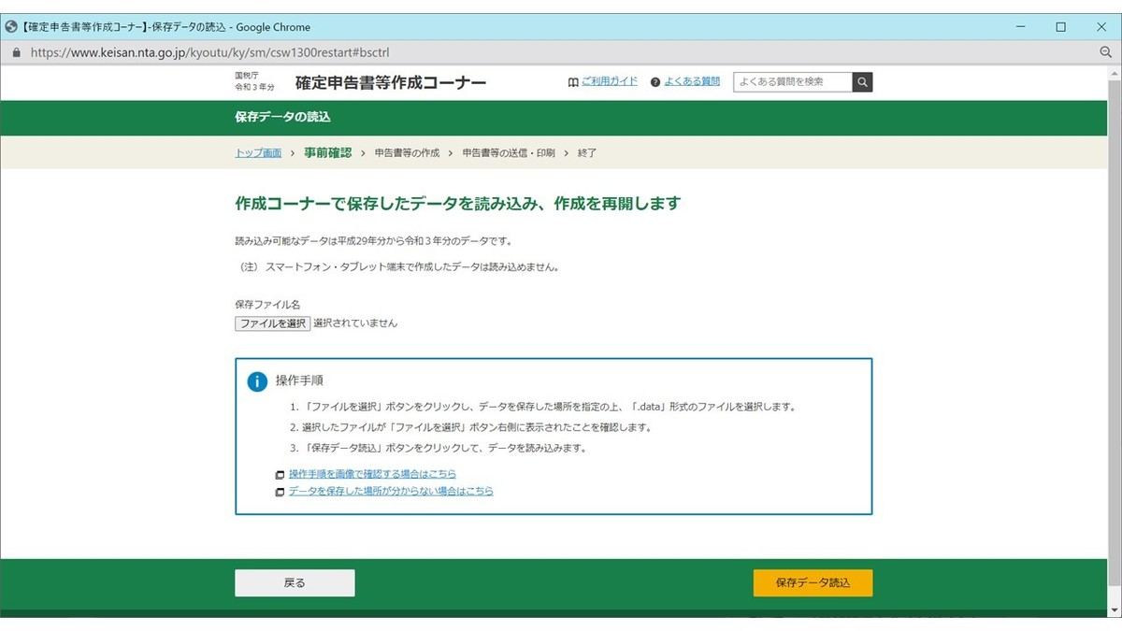The image size is (1122, 631).
Task: Click the 確定申告書等作成コーナー site title
Action: pos(391,82)
